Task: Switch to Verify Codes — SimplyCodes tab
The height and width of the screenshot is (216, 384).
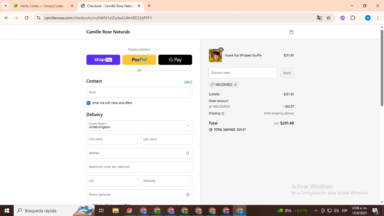Action: (x=41, y=6)
